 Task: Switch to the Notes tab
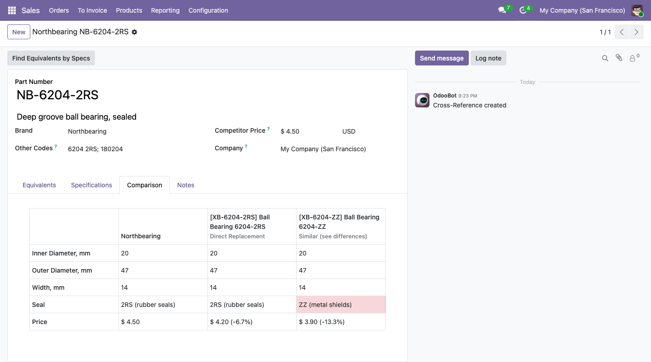point(186,185)
